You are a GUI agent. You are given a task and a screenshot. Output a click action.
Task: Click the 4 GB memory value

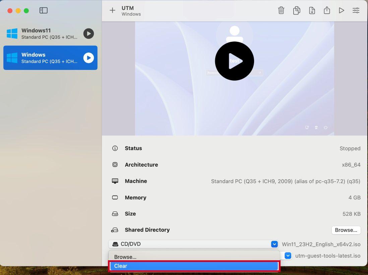(x=354, y=198)
